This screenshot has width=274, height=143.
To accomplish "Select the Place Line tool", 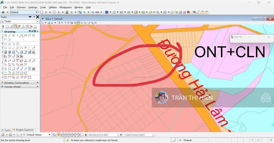I will [9, 35].
